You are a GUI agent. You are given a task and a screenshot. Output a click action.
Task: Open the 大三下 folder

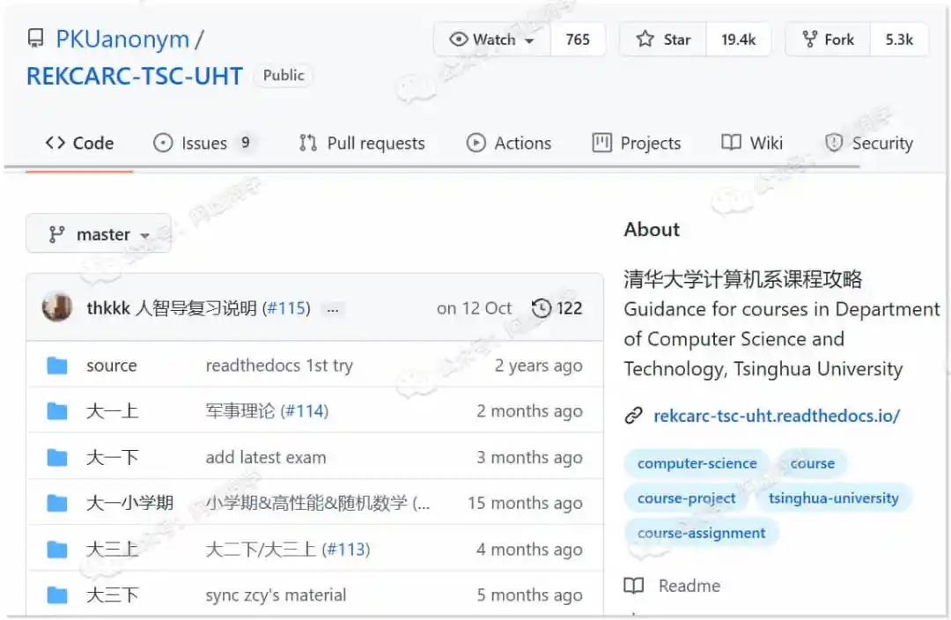112,595
